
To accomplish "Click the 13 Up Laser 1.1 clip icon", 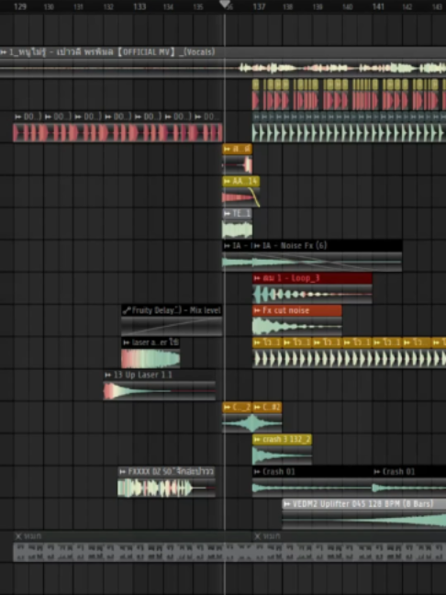I will point(108,375).
